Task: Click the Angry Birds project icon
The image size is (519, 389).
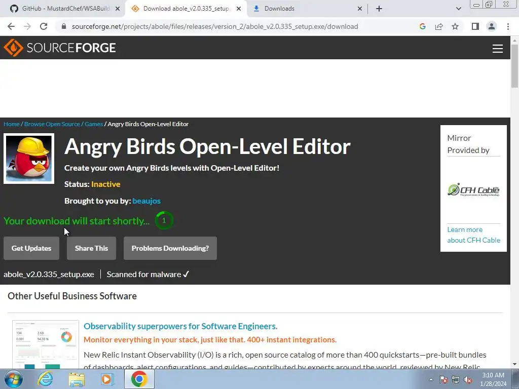Action: tap(29, 159)
